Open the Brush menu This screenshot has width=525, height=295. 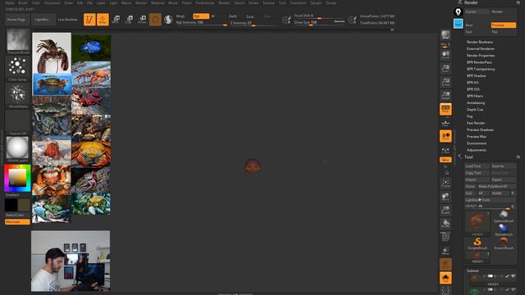point(23,2)
